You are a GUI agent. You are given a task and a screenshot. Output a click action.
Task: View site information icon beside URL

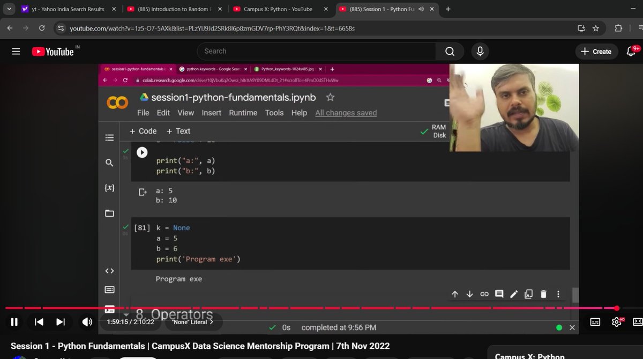pyautogui.click(x=61, y=28)
